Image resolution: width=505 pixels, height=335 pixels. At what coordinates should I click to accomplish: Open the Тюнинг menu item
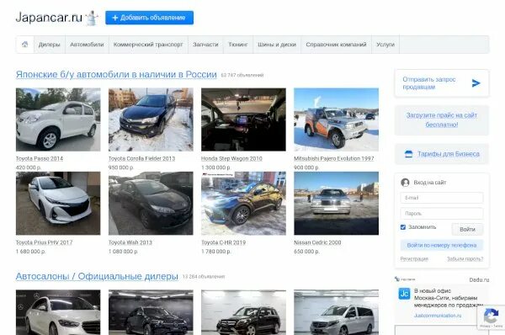point(238,45)
